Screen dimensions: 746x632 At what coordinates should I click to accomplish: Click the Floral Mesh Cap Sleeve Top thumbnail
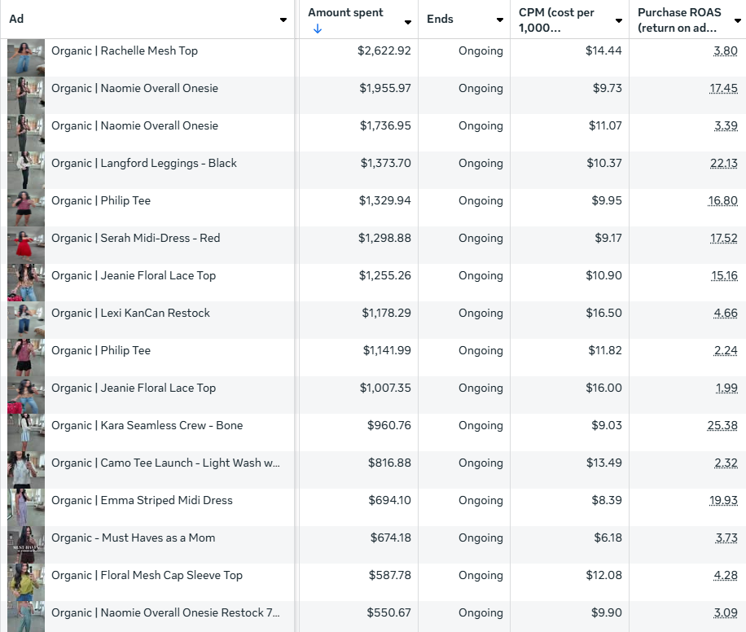click(26, 582)
